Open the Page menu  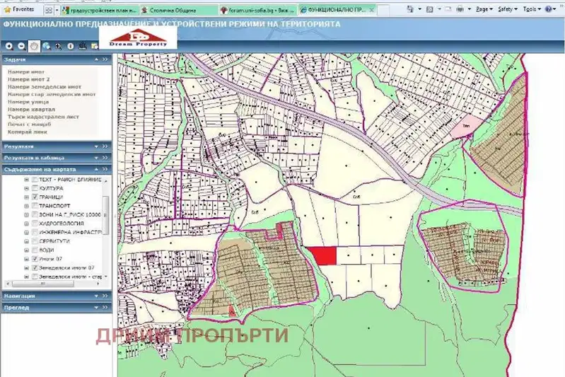(484, 9)
